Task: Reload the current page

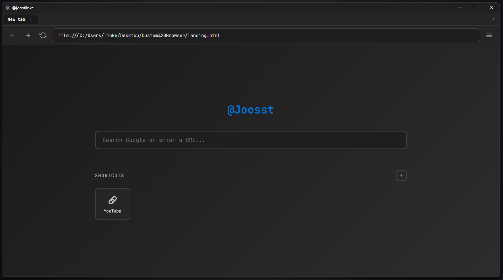Action: [43, 35]
